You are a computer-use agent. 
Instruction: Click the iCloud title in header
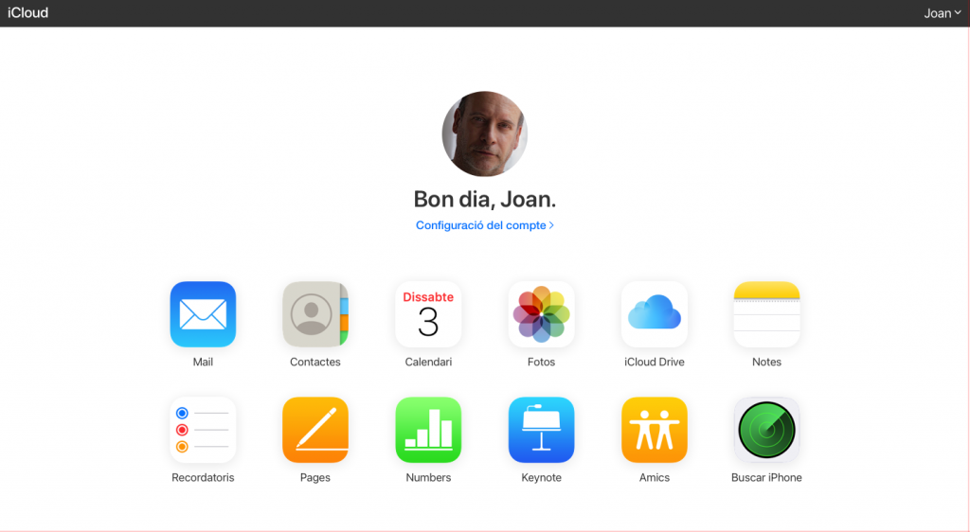click(27, 13)
